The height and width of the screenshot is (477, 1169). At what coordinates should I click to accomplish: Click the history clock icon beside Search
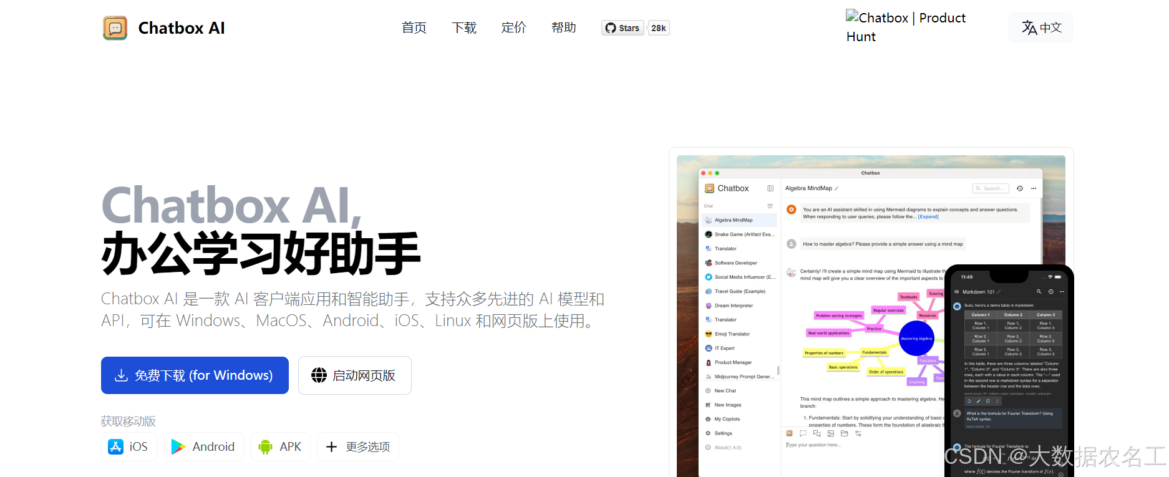(1020, 188)
